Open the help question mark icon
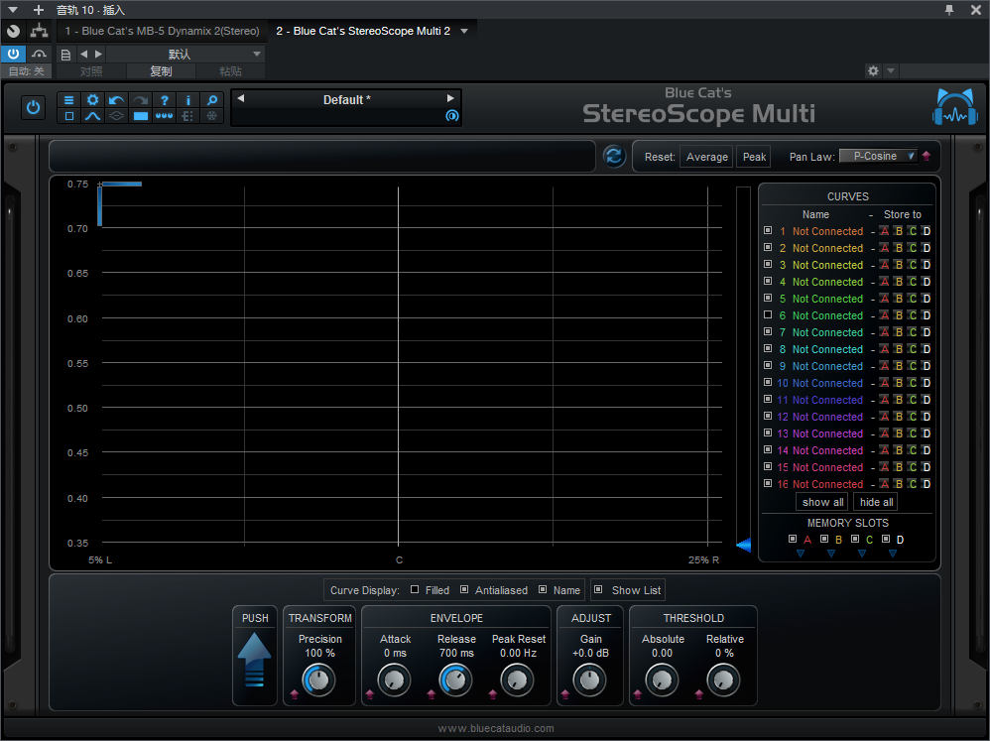Screen dimensions: 990x741 (164, 100)
